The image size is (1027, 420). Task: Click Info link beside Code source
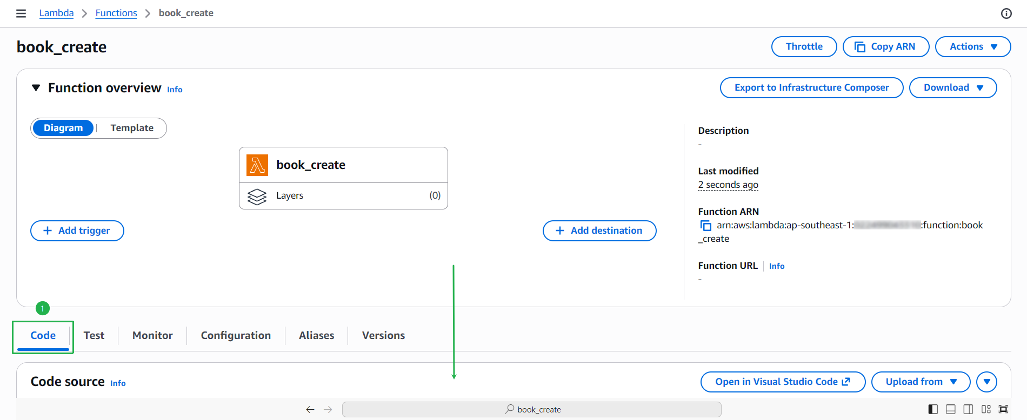[118, 383]
